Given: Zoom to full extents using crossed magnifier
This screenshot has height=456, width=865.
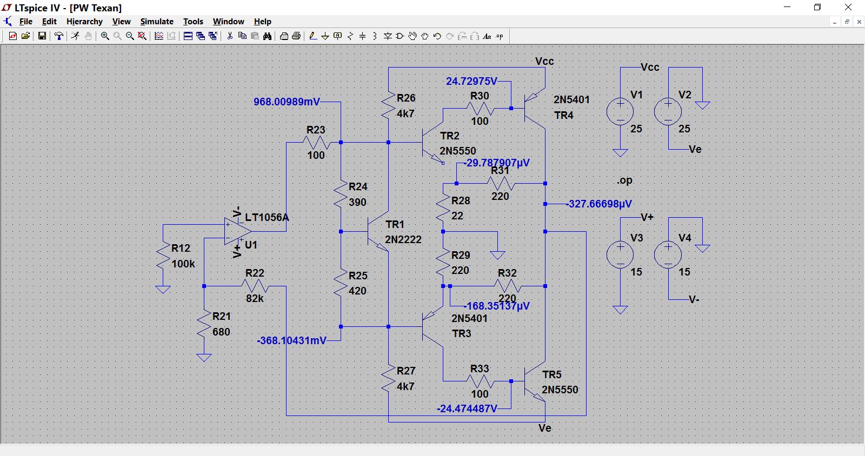Looking at the screenshot, I should (x=142, y=36).
